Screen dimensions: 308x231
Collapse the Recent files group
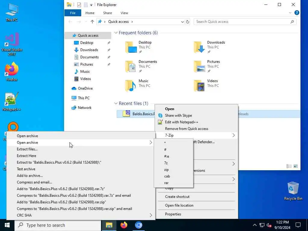(x=116, y=103)
